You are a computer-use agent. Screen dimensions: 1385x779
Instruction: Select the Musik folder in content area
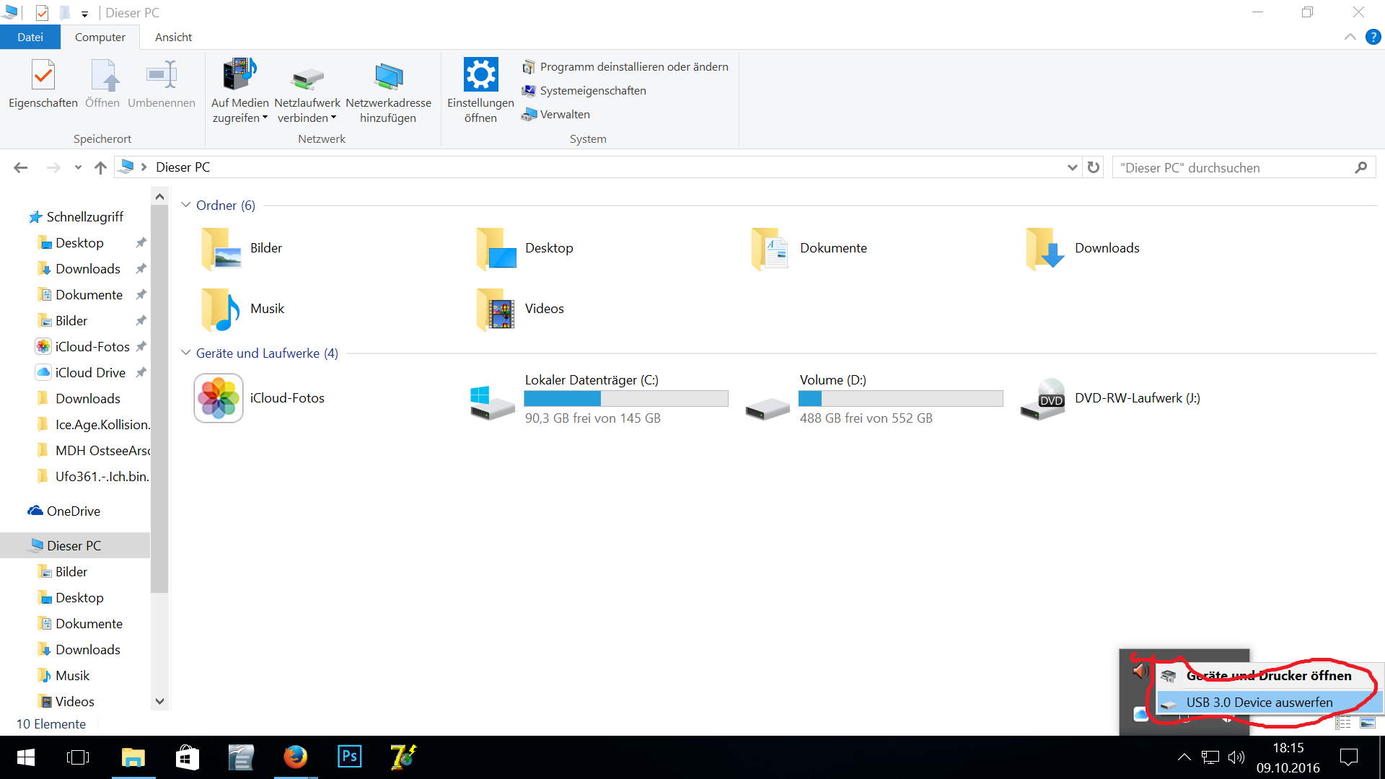[243, 309]
